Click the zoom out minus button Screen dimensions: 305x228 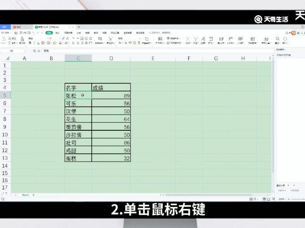pyautogui.click(x=289, y=199)
